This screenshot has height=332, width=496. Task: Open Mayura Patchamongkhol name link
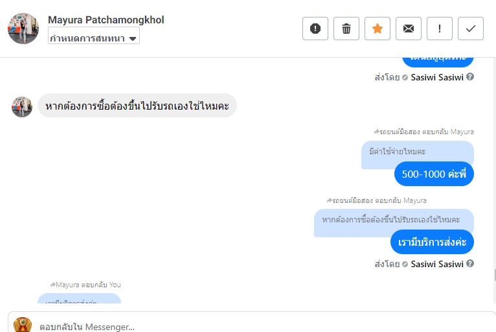click(106, 20)
